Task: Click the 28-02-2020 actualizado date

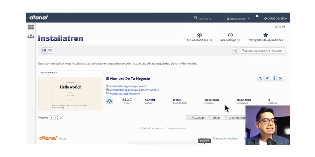Action: tap(244, 100)
